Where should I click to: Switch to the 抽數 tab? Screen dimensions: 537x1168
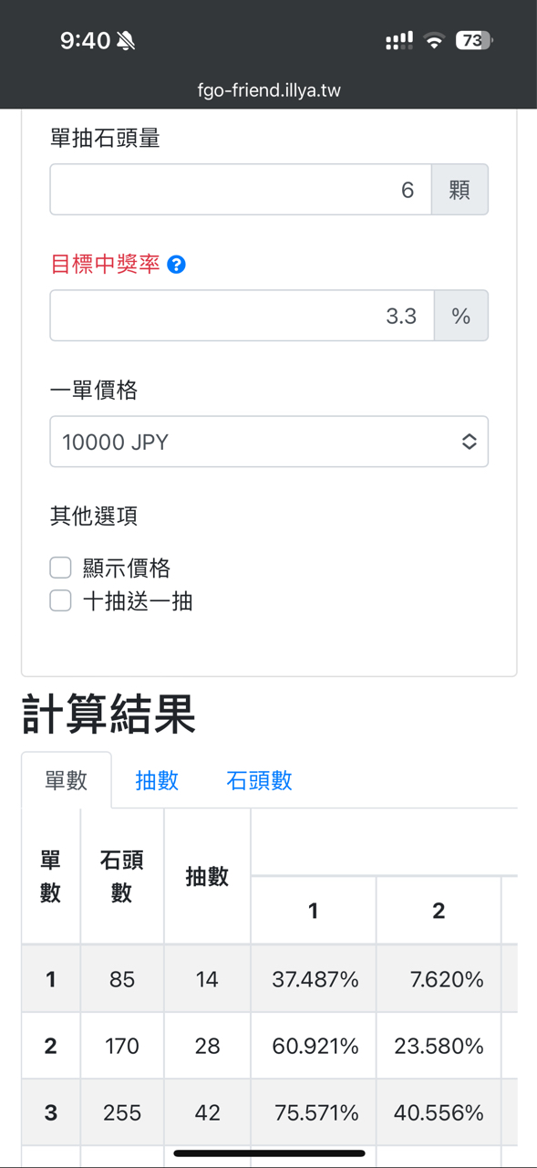[x=157, y=780]
